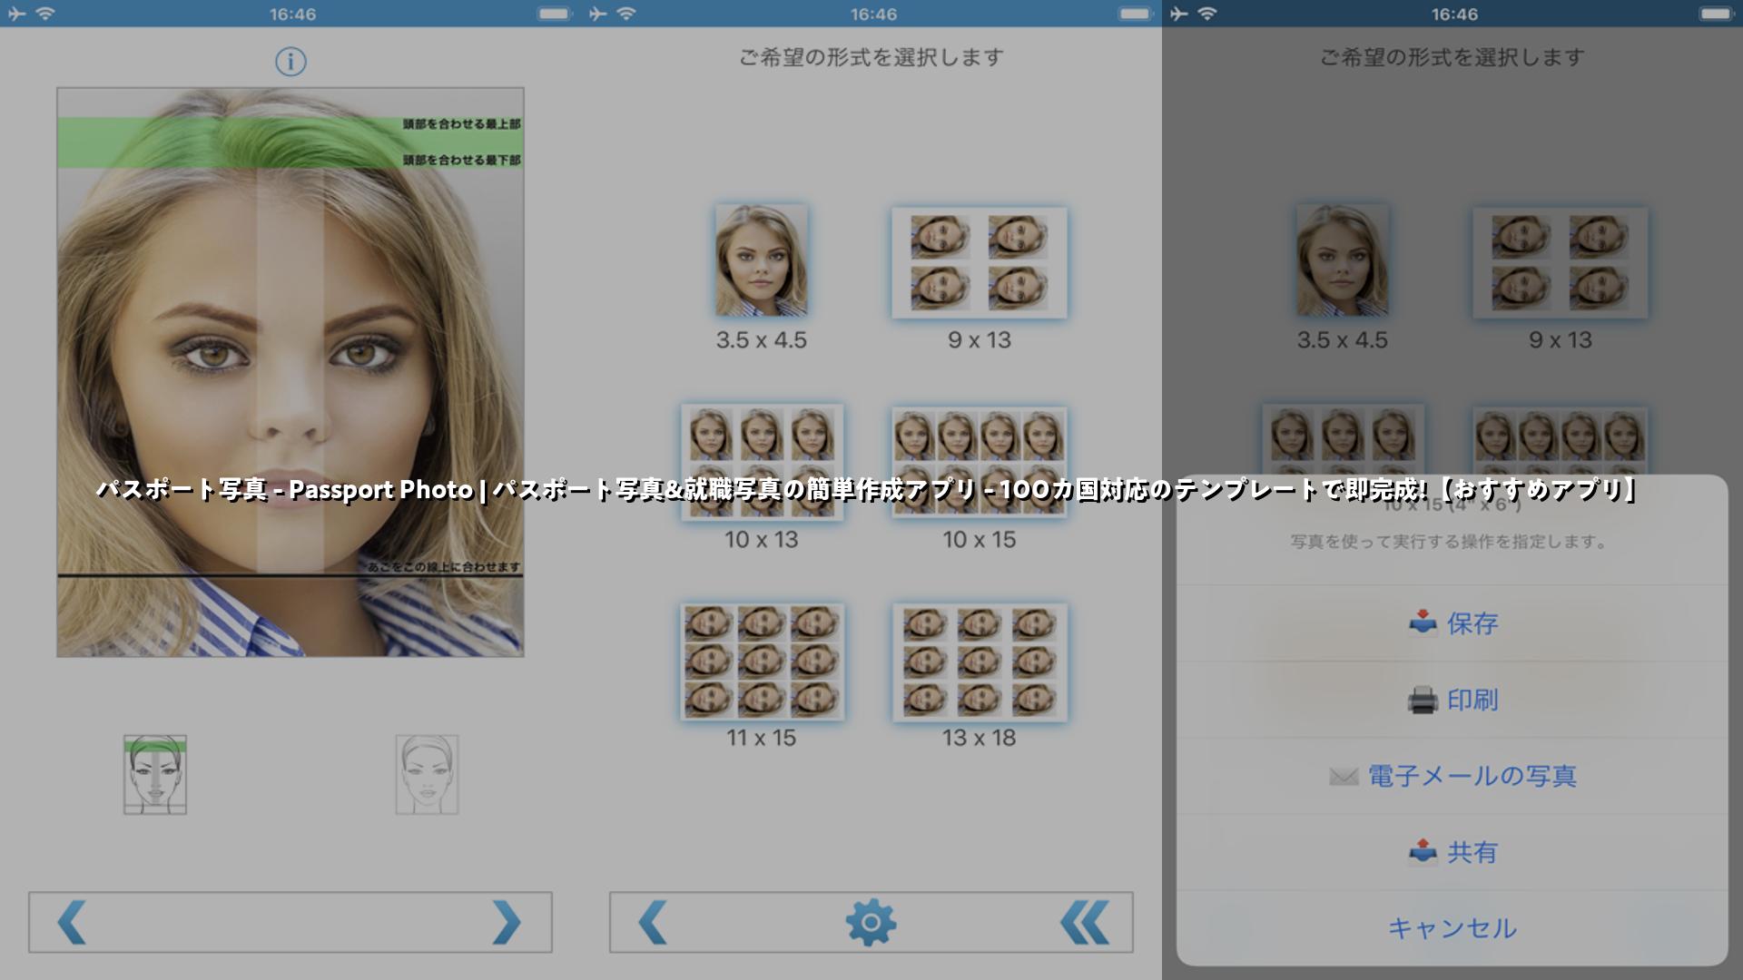The height and width of the screenshot is (980, 1743).
Task: Click the save tray icon beside 保存
Action: (x=1423, y=622)
